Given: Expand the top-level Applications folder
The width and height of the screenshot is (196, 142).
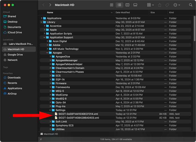Looking at the screenshot, I should [x=42, y=18].
